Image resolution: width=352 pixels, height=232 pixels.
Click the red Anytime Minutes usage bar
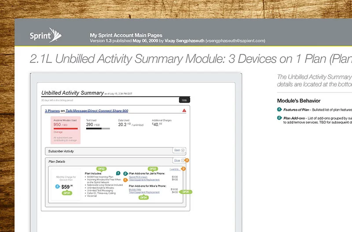tap(66, 128)
